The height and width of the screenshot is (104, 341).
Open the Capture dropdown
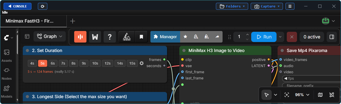267,6
